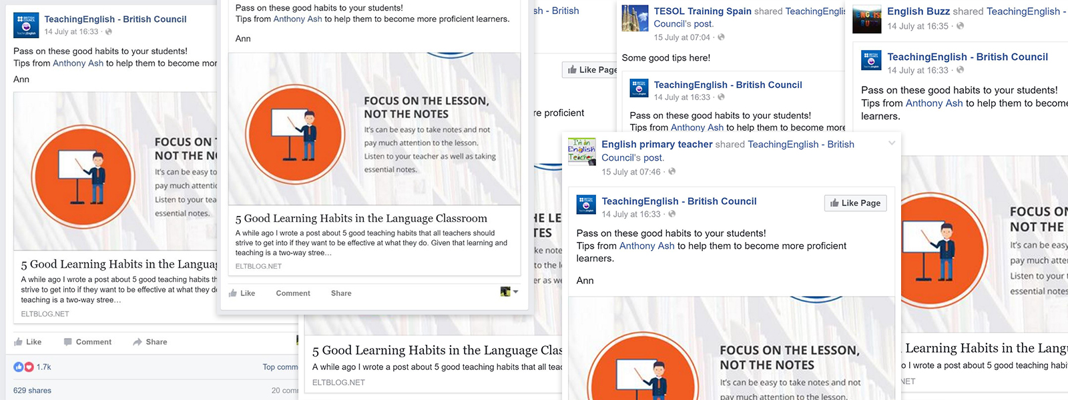Open the 629 shares link
1068x400 pixels.
pos(32,391)
